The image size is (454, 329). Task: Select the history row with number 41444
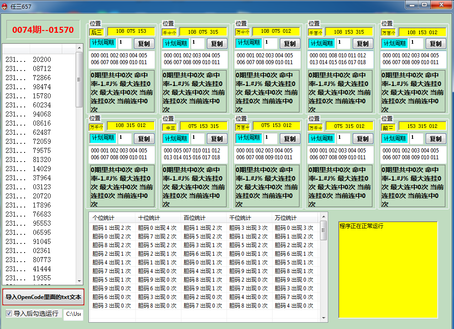pos(39,269)
